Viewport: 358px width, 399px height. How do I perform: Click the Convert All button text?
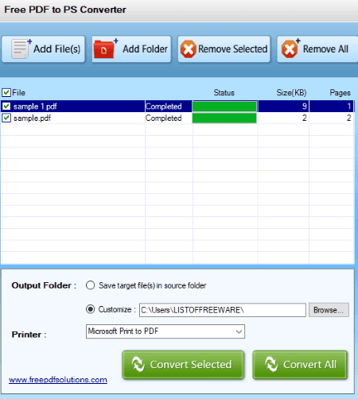pyautogui.click(x=309, y=365)
